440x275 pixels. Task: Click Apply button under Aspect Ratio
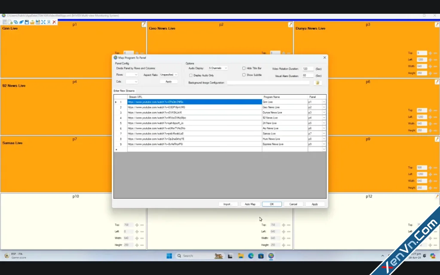(168, 82)
